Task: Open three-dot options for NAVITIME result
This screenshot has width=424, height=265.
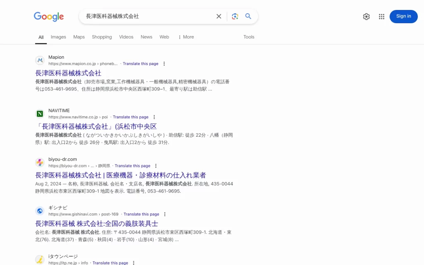Action: [x=154, y=117]
